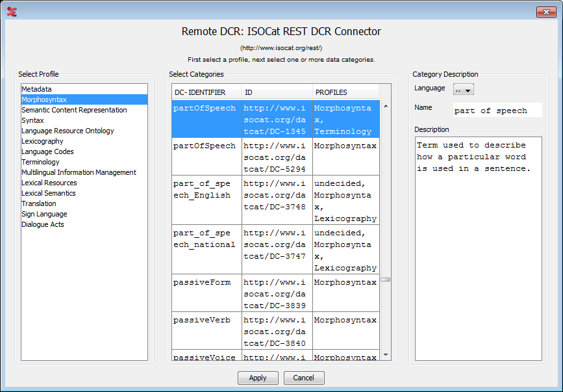563x392 pixels.
Task: Click the ID column header
Action: [x=277, y=92]
